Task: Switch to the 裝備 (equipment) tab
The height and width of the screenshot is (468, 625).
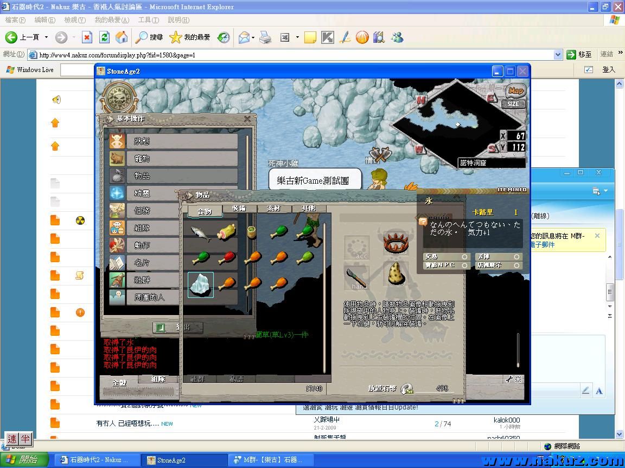Action: point(239,208)
